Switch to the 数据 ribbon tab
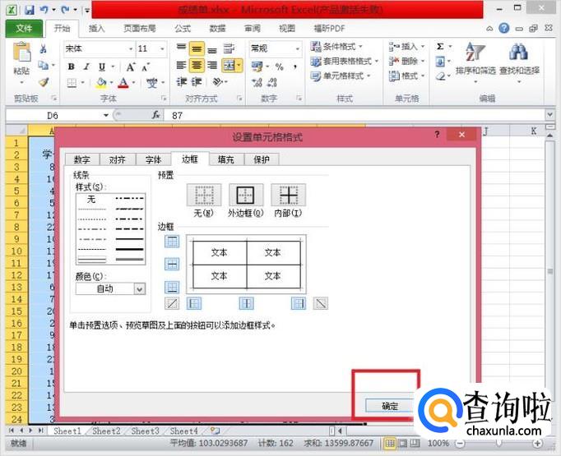Screen dimensions: 561x456 tap(217, 28)
